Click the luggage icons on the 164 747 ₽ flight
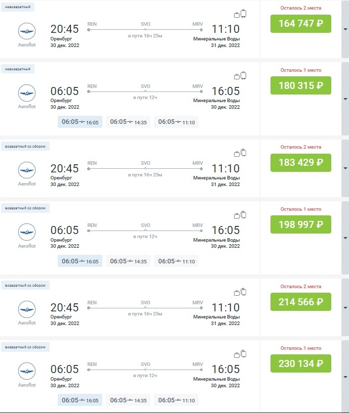The width and height of the screenshot is (349, 413). click(x=240, y=14)
